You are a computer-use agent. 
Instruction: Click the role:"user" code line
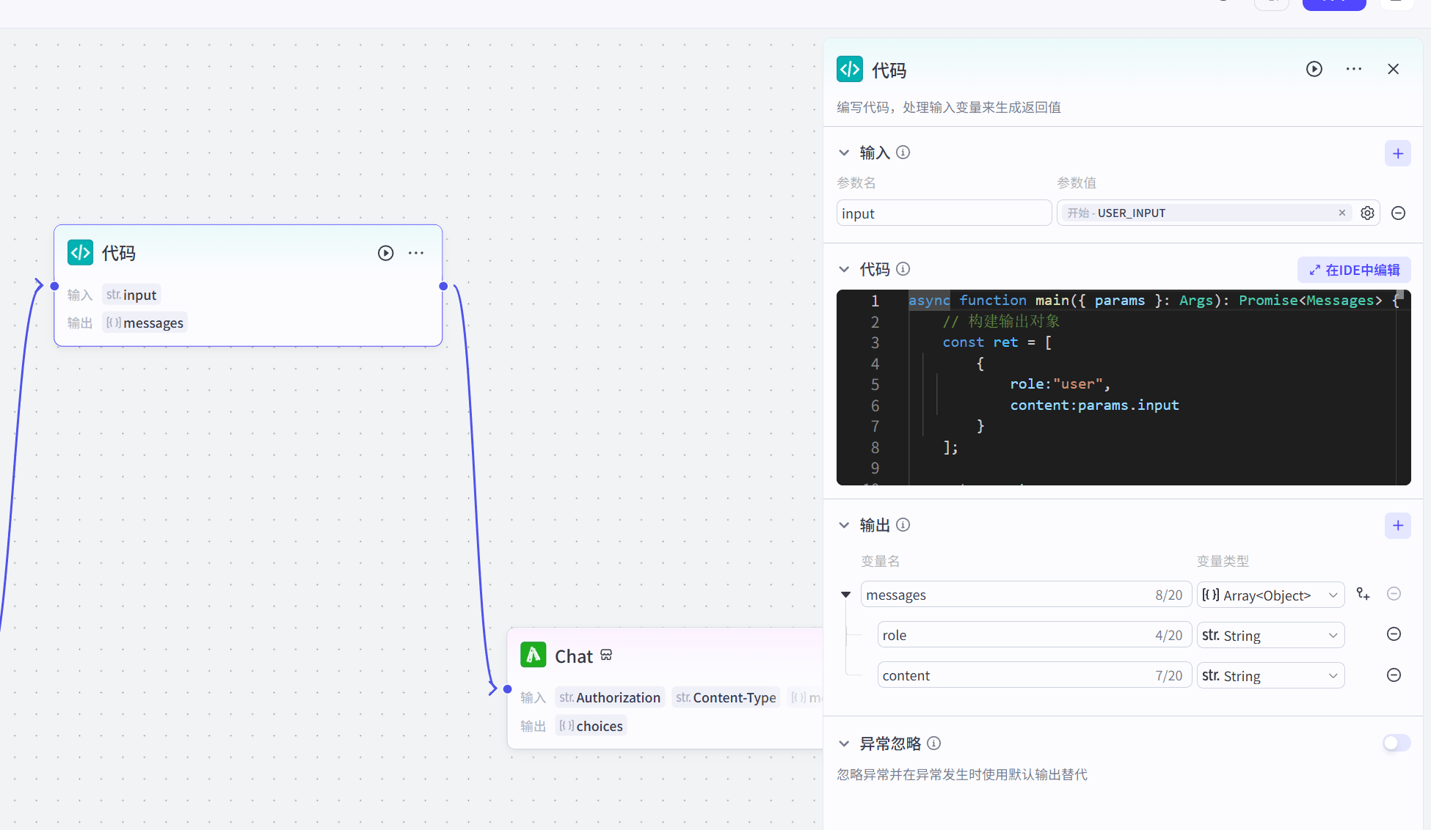1060,384
